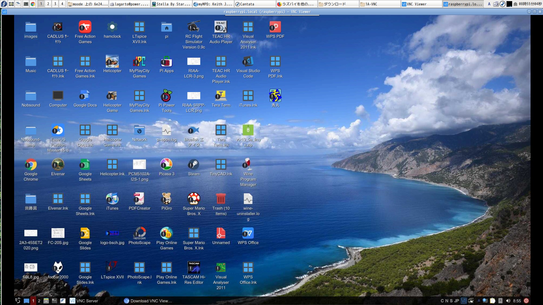Open Visual Studio Code
Screen dimensions: 543x305
point(248,62)
